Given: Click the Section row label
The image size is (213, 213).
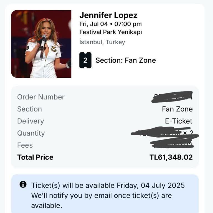Looking at the screenshot, I should pyautogui.click(x=29, y=109).
